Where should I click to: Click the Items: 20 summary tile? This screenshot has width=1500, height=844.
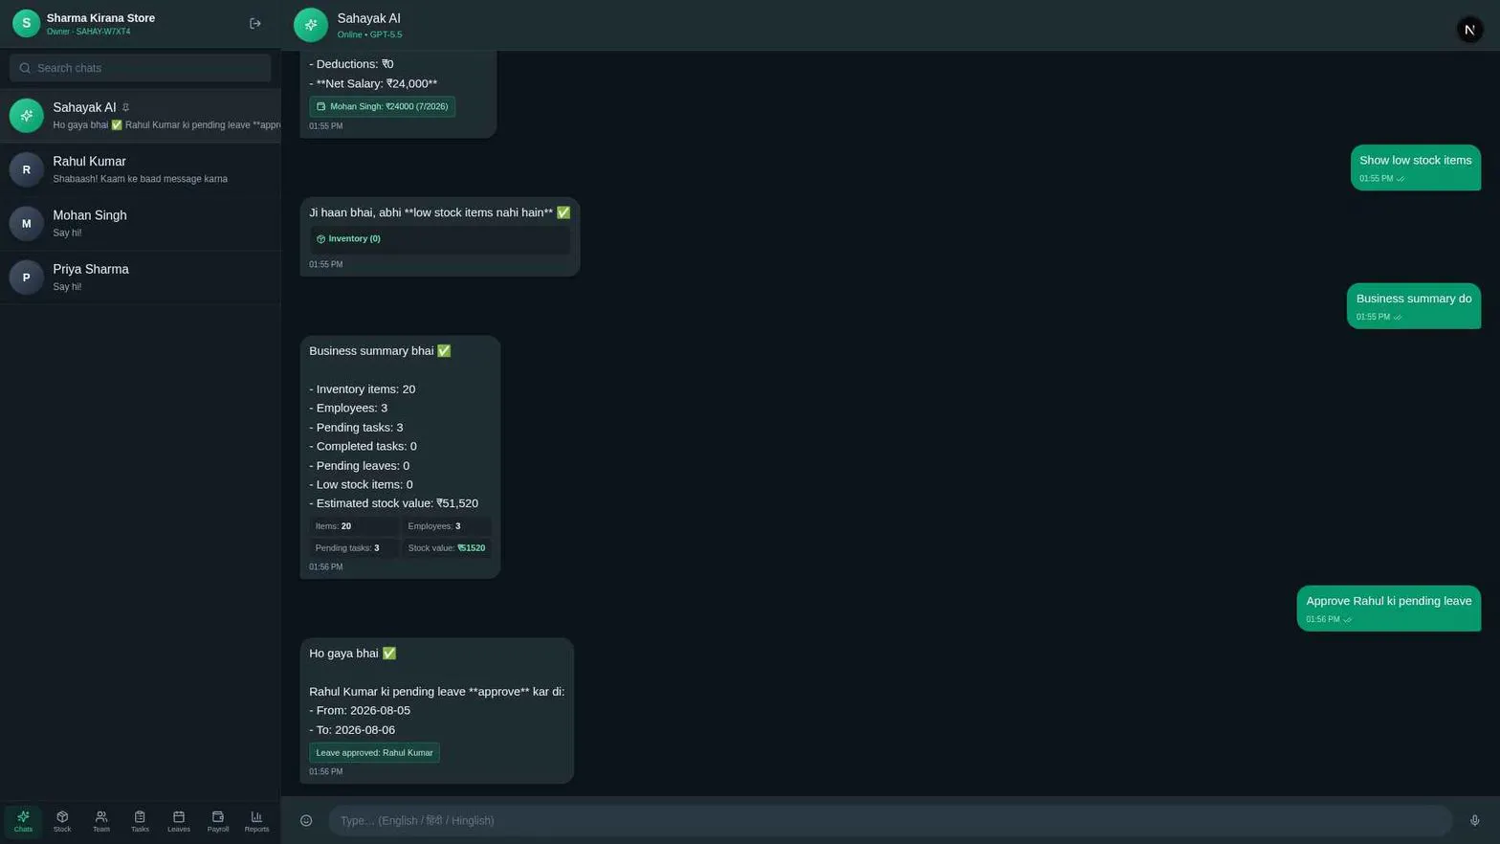(354, 526)
